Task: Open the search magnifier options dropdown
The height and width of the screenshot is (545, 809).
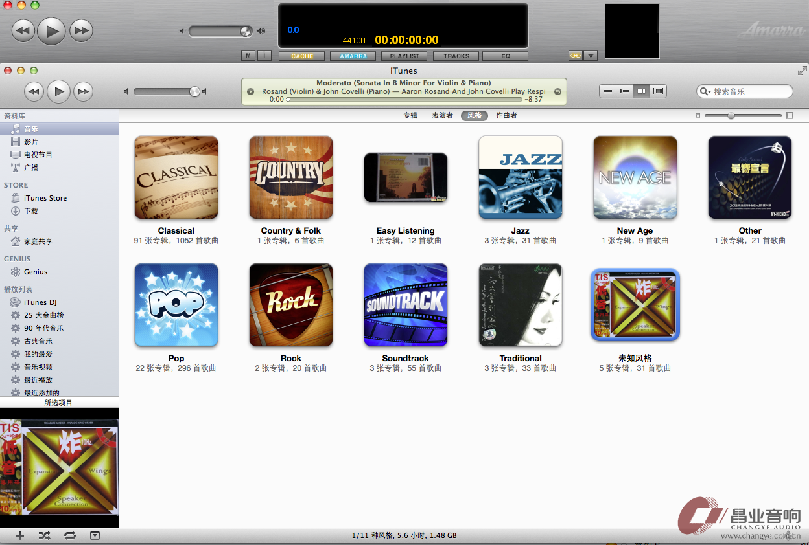Action: 705,92
